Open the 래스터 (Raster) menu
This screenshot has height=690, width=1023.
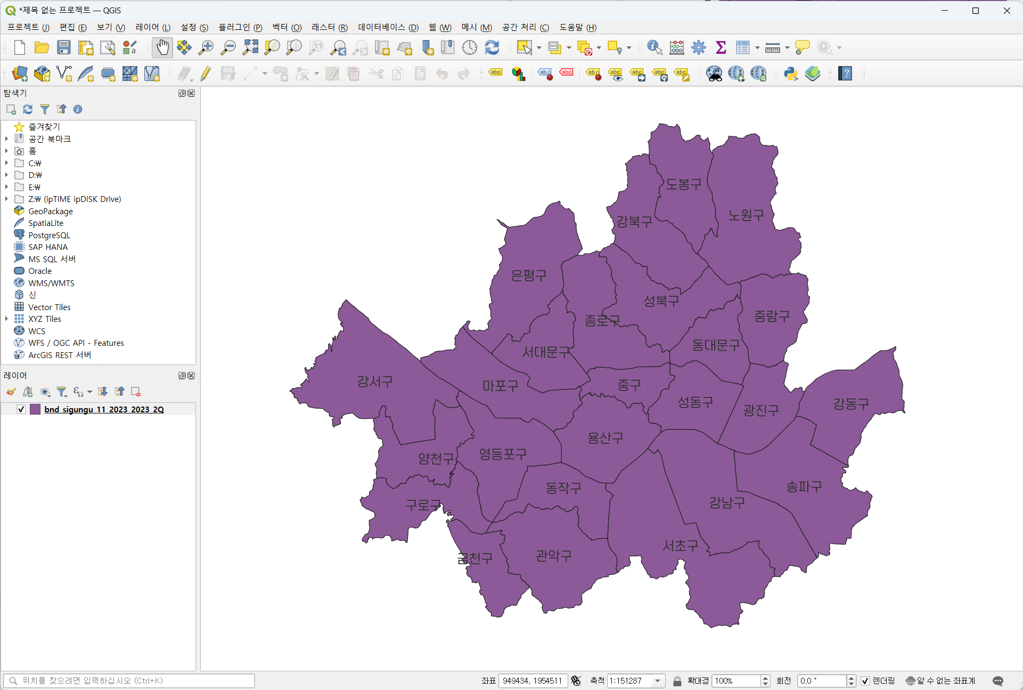[329, 27]
